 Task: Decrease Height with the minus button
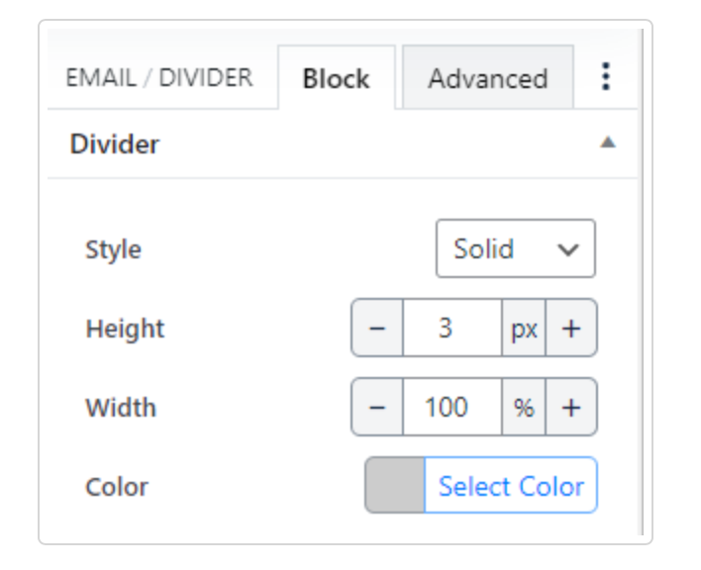click(377, 329)
